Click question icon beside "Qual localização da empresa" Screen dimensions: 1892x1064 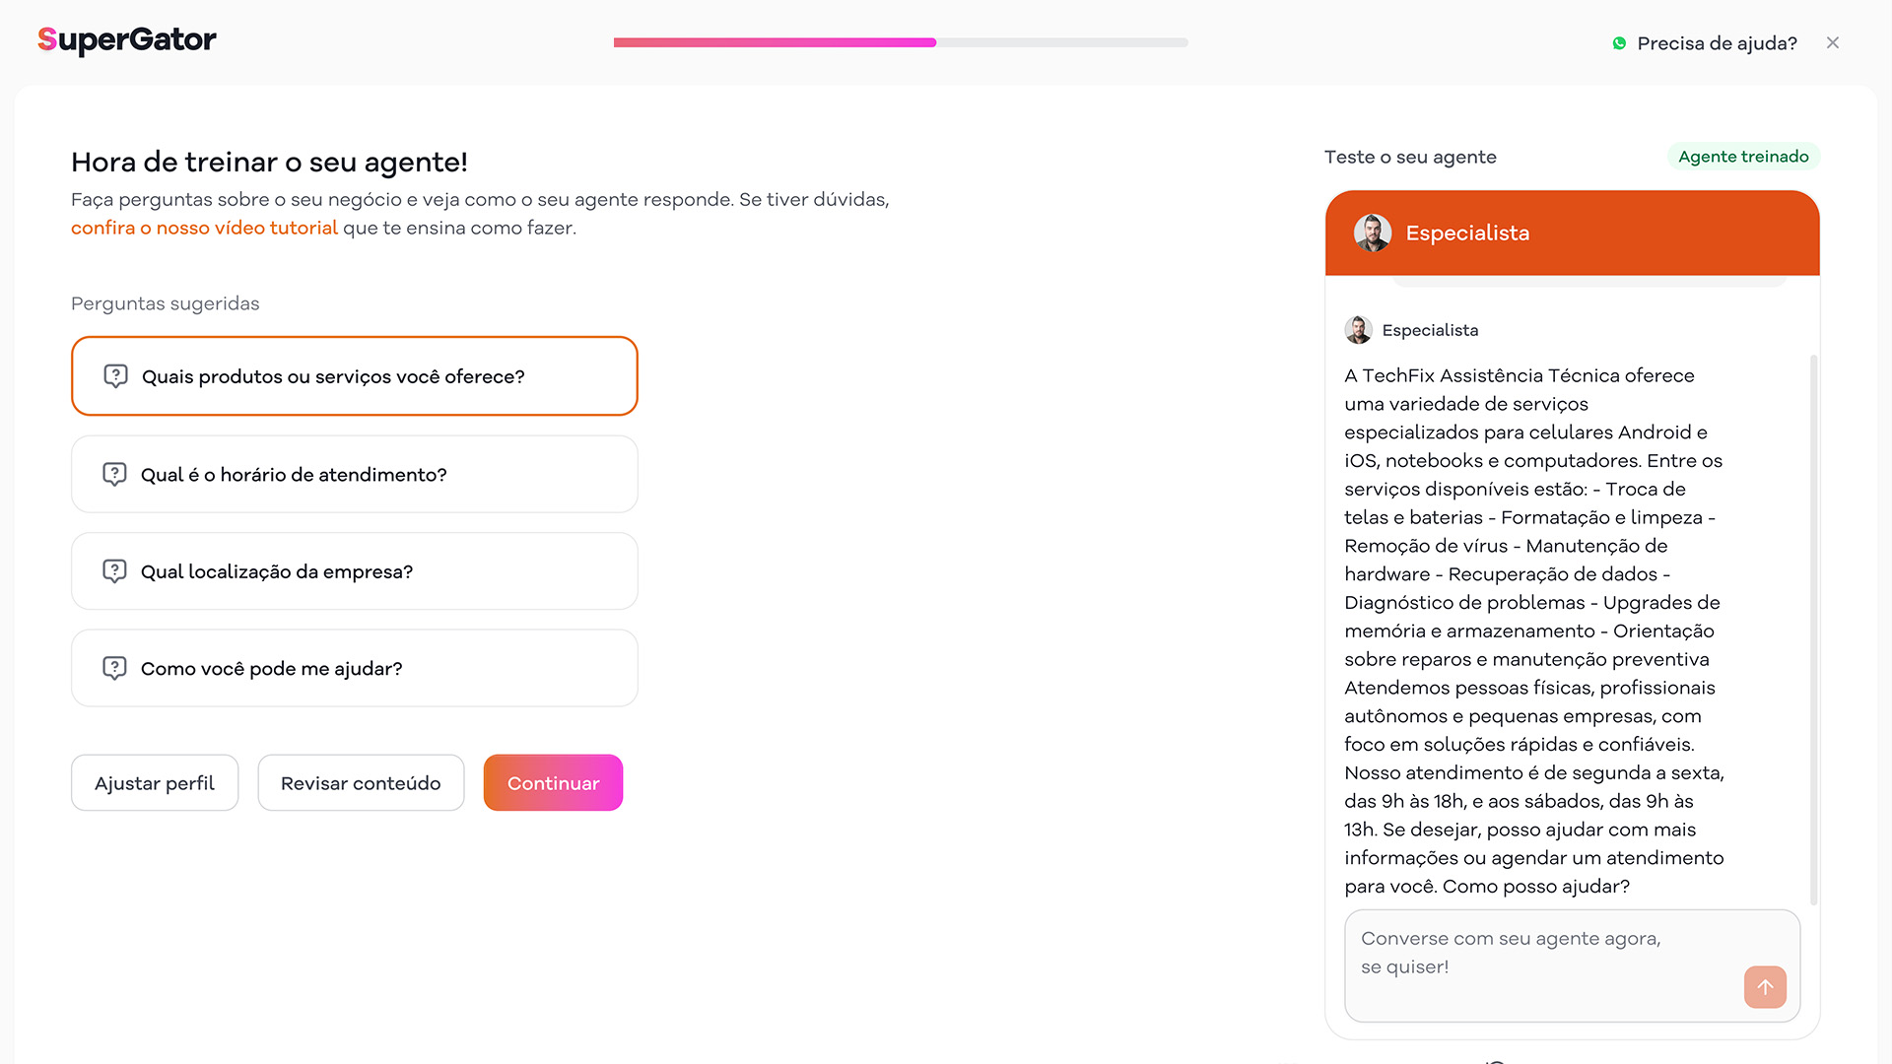tap(114, 571)
